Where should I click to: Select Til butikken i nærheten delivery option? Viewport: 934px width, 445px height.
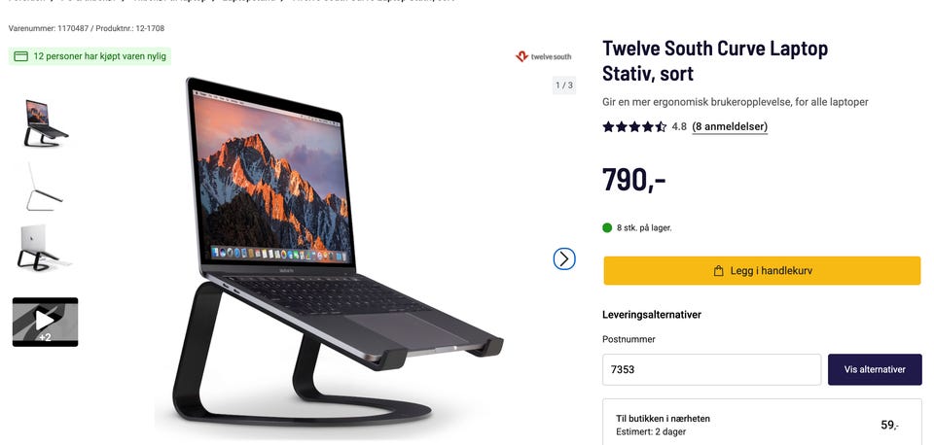[x=762, y=425]
